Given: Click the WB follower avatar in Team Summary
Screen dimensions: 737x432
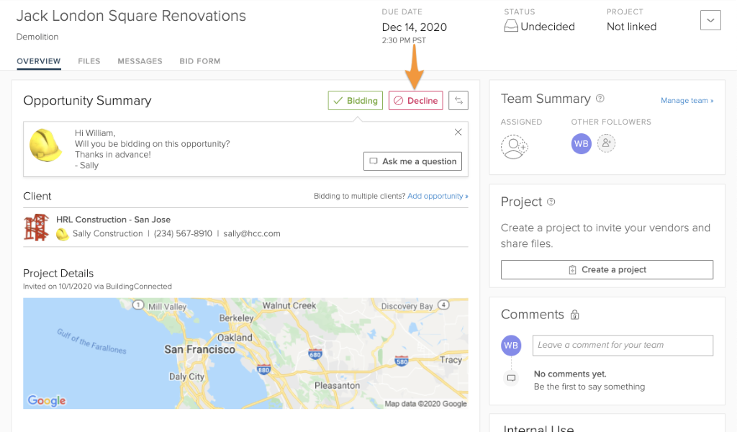Looking at the screenshot, I should pos(581,143).
